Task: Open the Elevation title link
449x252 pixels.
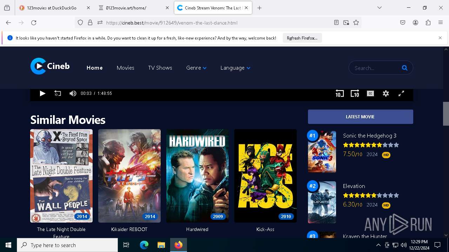Action: tap(354, 186)
